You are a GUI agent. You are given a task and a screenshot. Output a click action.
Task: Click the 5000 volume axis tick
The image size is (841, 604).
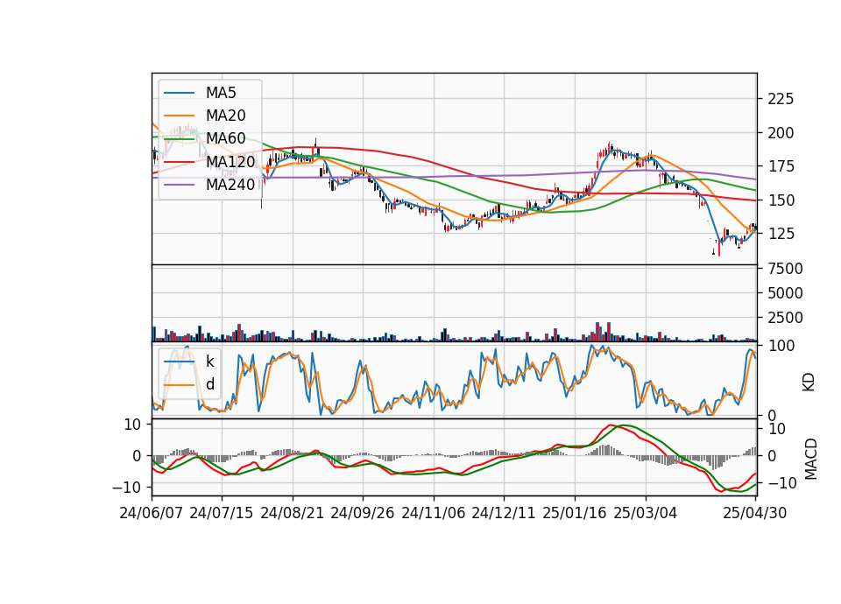tap(785, 293)
